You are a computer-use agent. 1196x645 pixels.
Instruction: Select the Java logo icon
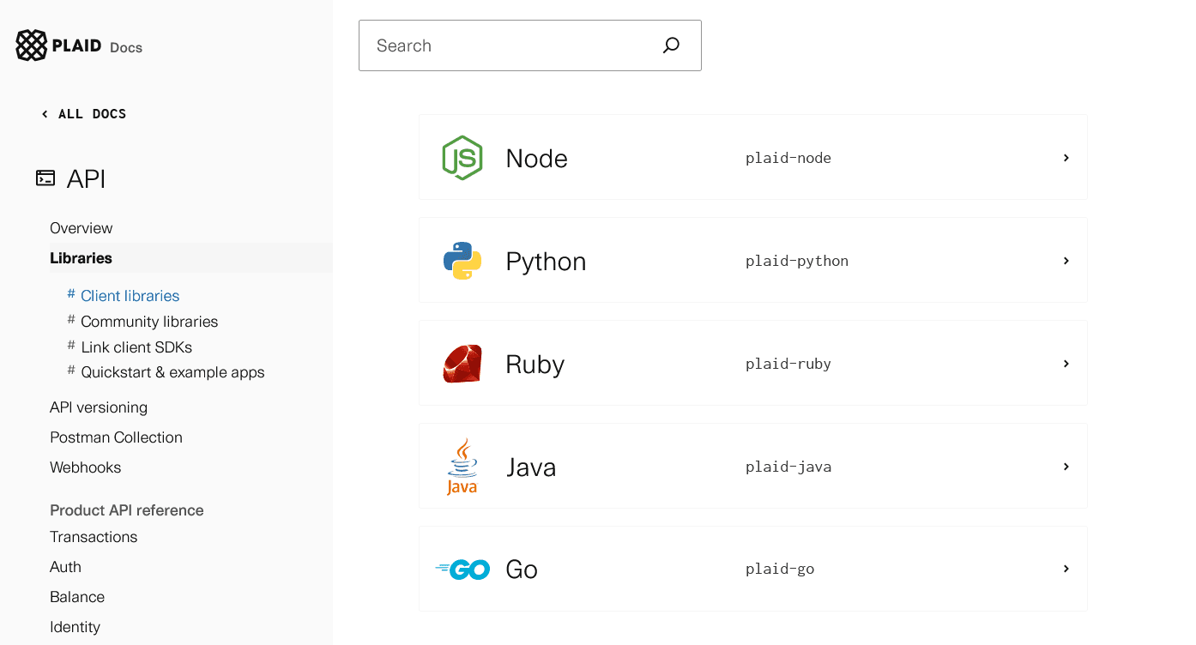tap(462, 466)
